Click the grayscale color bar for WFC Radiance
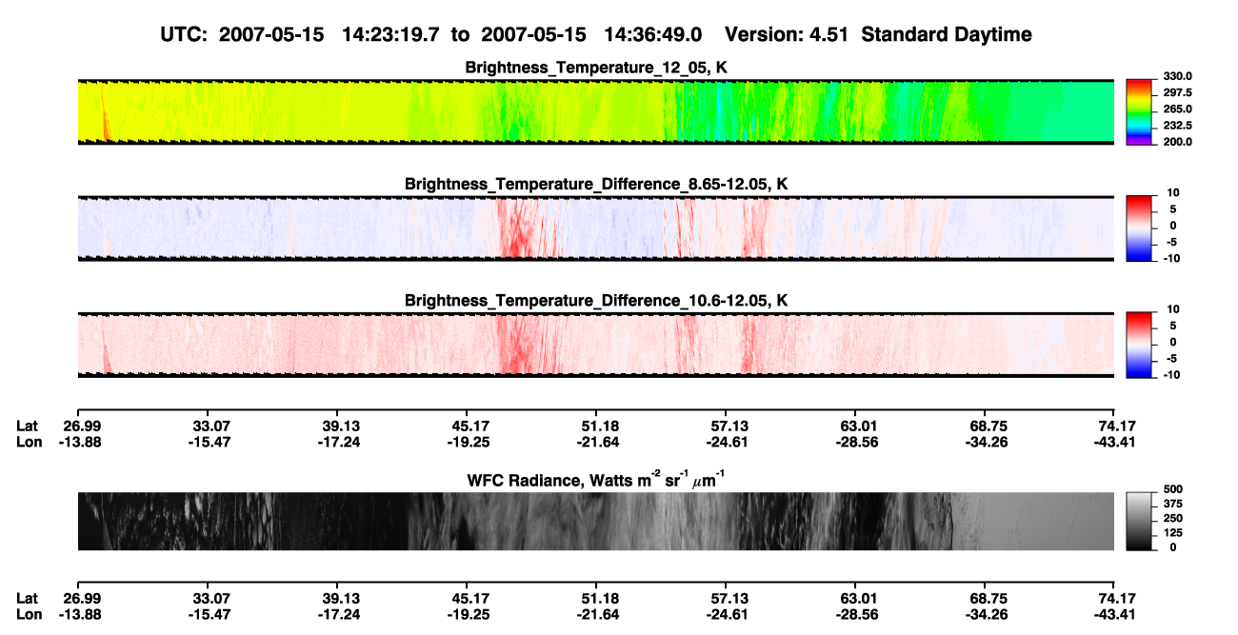Image resolution: width=1238 pixels, height=635 pixels. tap(1140, 522)
